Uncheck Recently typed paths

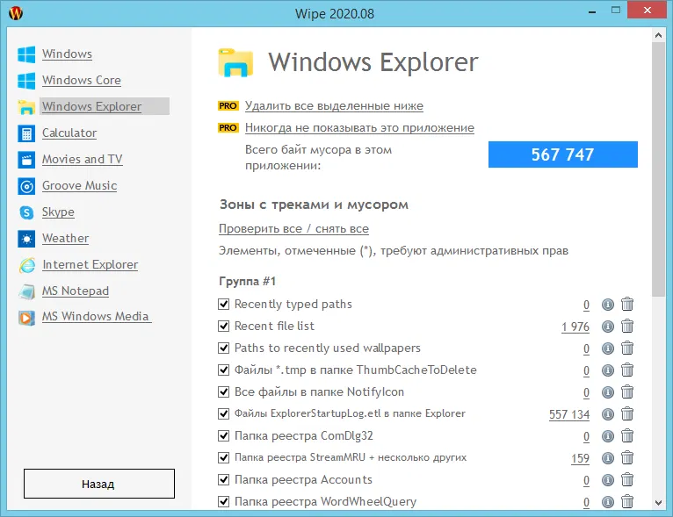tap(224, 305)
